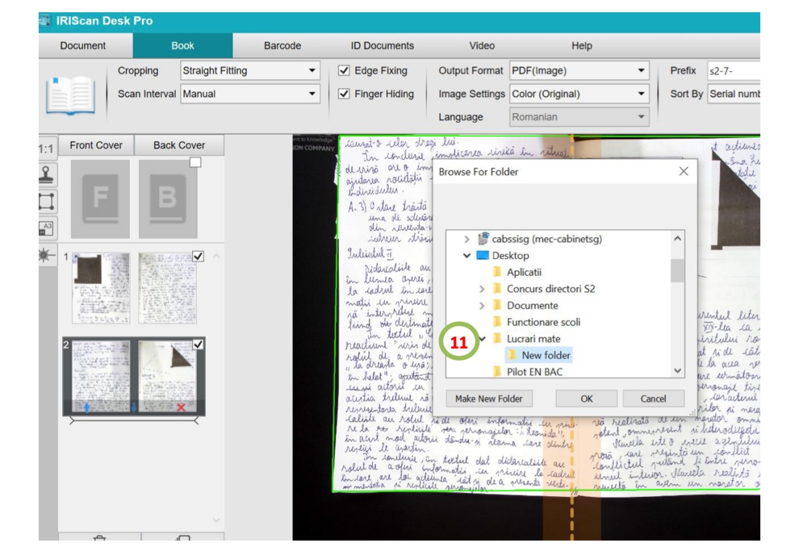
Task: Open the Output Format PDF(Image) dropdown
Action: pyautogui.click(x=579, y=70)
